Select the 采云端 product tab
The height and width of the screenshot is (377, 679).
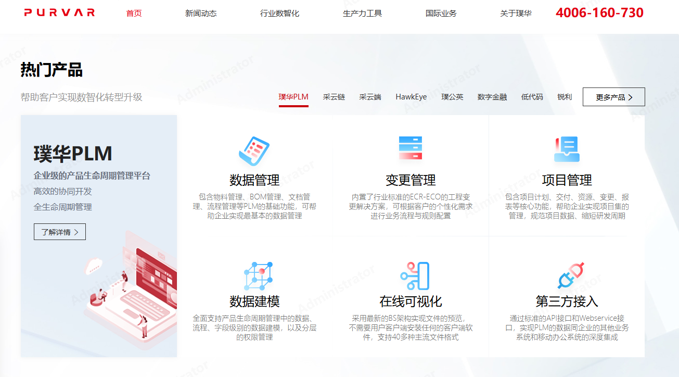point(370,97)
